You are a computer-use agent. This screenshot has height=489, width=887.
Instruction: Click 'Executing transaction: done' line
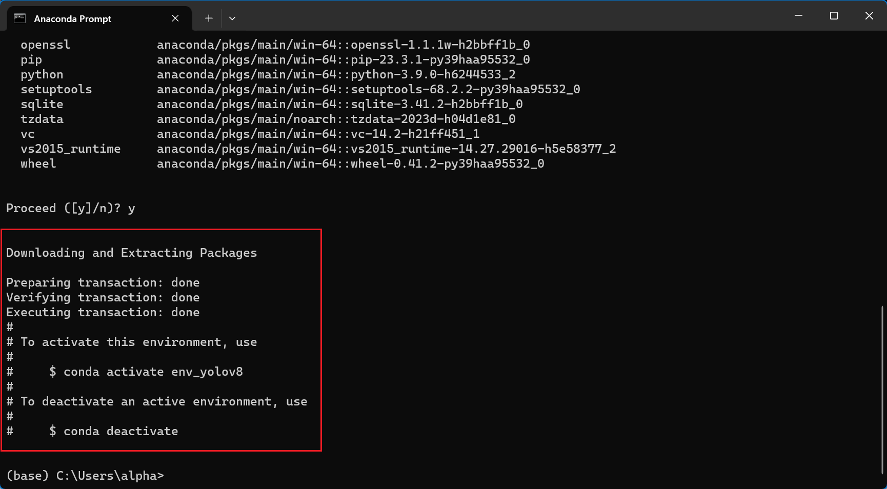click(103, 312)
